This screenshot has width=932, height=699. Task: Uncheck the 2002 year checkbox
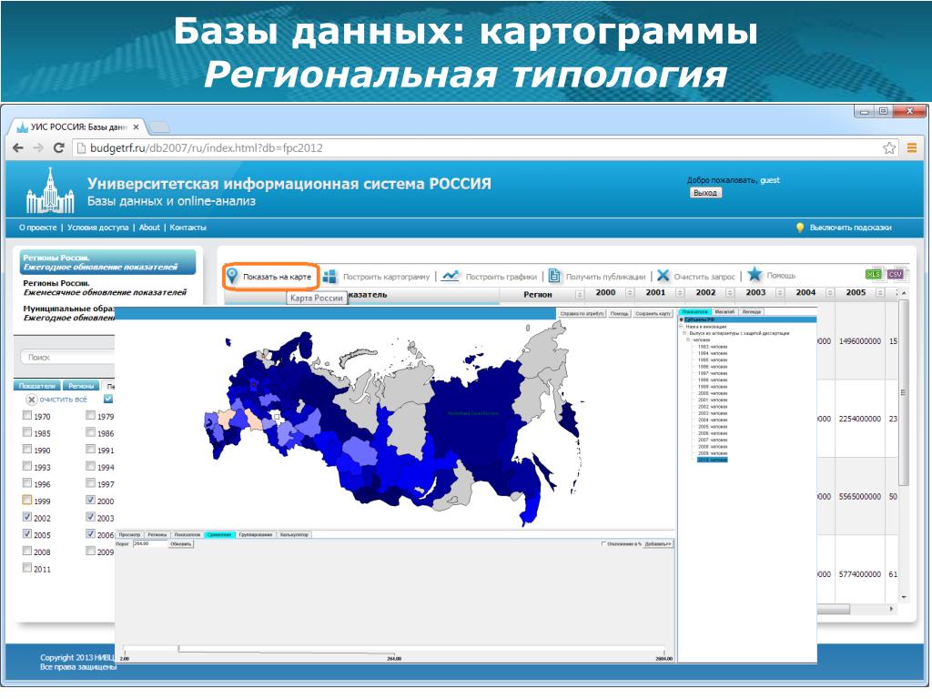[x=27, y=517]
